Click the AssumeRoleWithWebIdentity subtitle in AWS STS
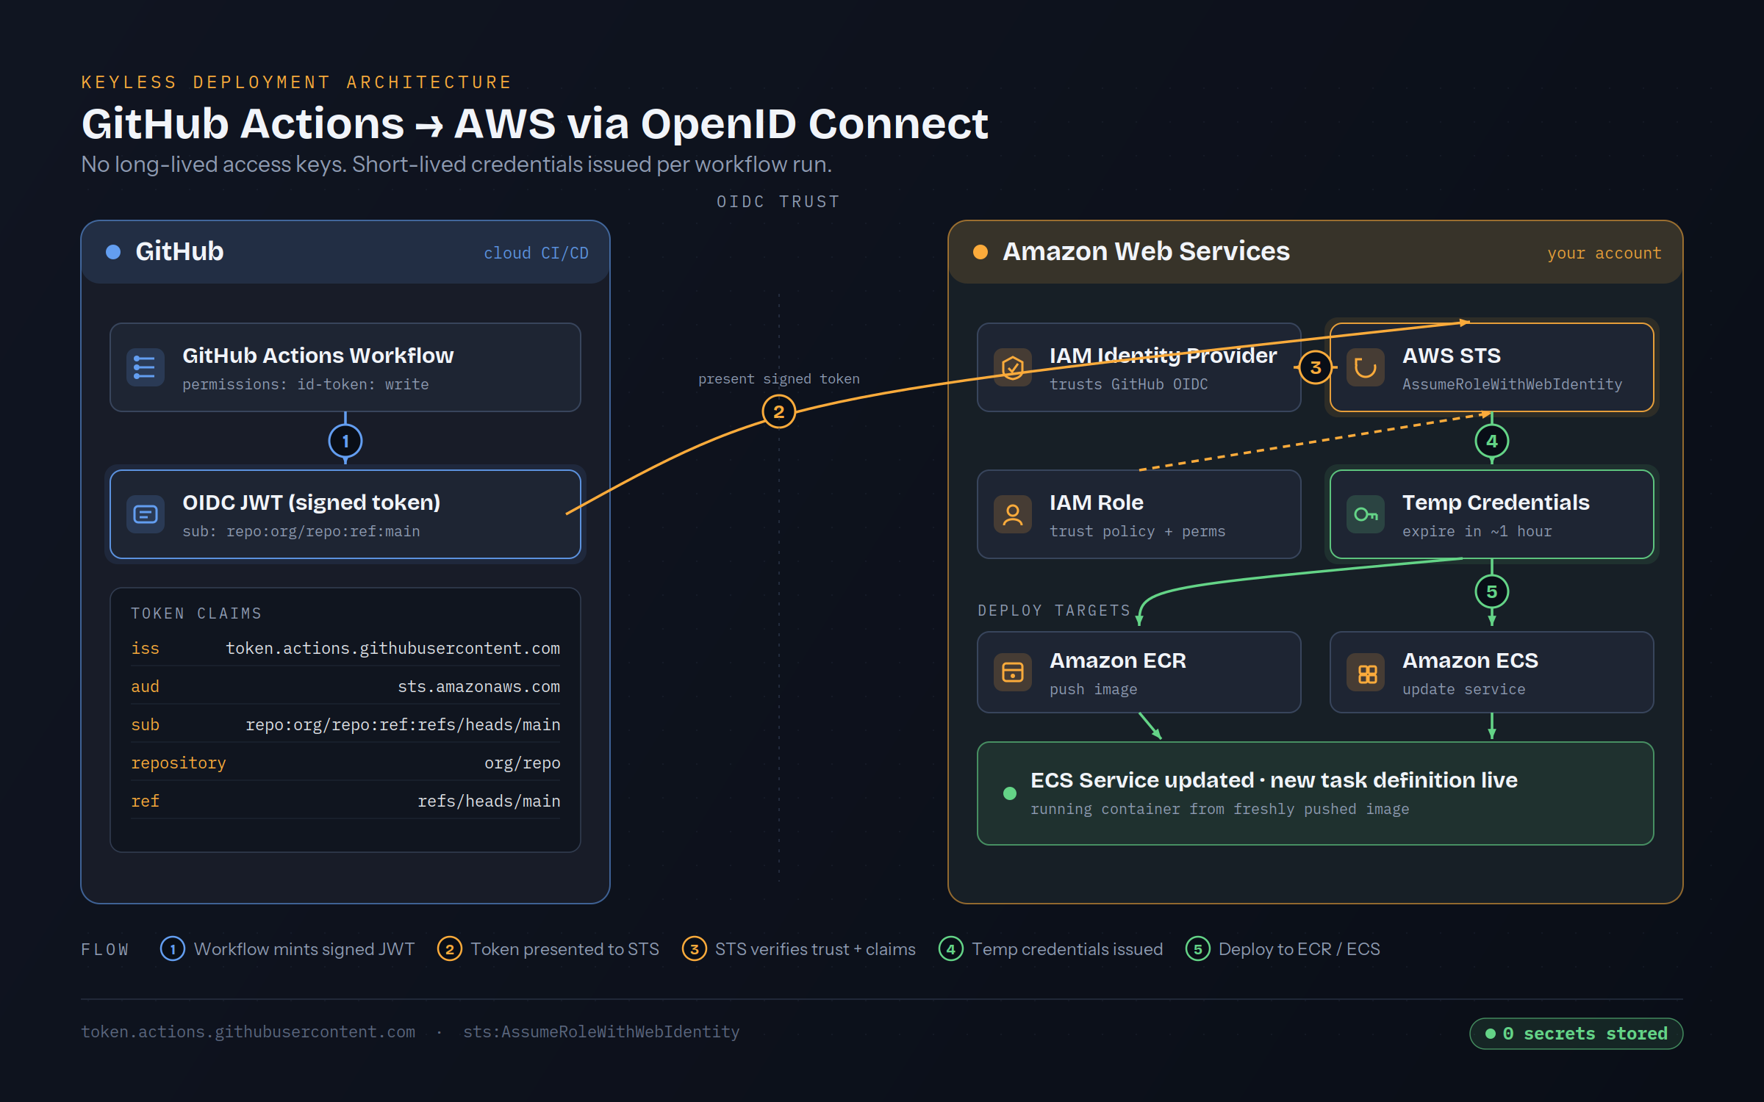This screenshot has width=1764, height=1102. [1512, 384]
